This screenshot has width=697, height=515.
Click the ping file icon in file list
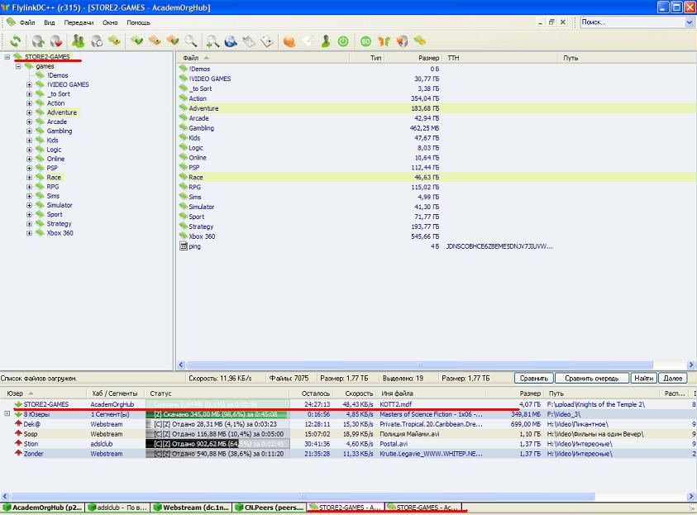[x=184, y=246]
